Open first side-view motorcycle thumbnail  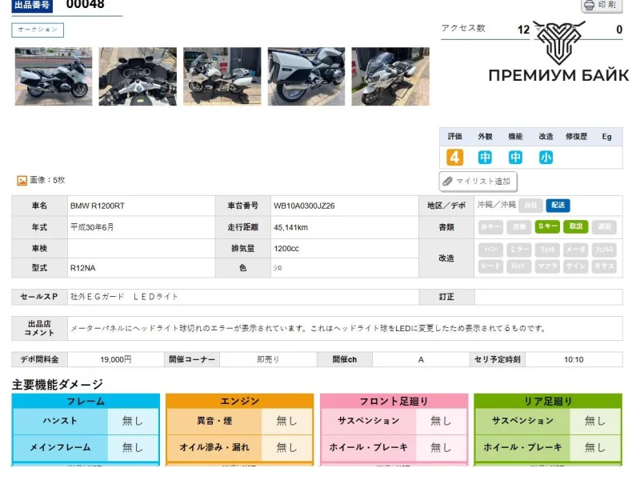[54, 77]
